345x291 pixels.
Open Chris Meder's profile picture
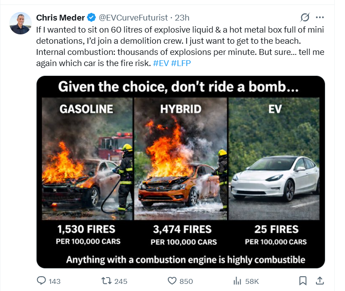pos(21,23)
